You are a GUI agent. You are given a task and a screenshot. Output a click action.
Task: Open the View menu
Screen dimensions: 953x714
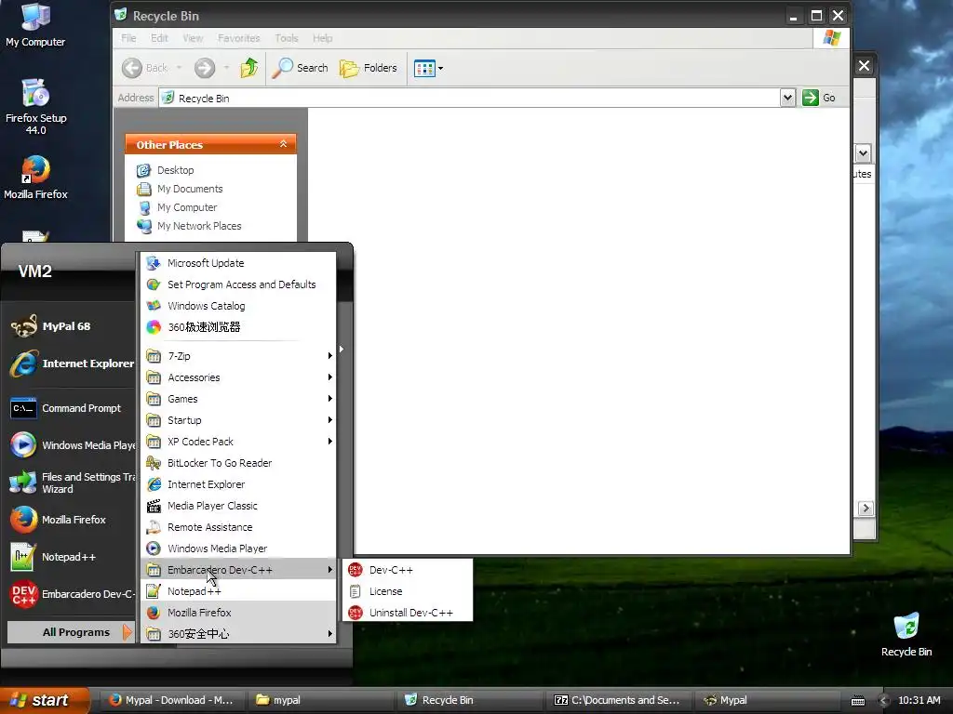coord(193,37)
